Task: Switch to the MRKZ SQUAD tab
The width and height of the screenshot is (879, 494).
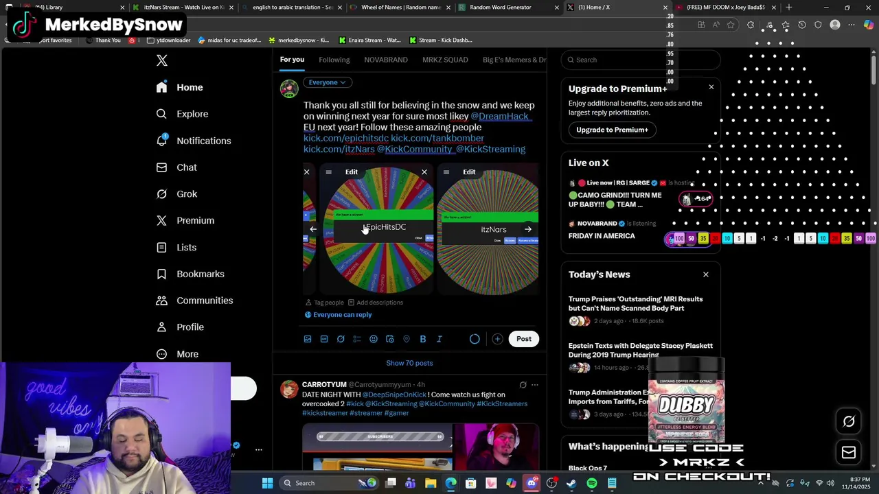Action: click(x=445, y=60)
